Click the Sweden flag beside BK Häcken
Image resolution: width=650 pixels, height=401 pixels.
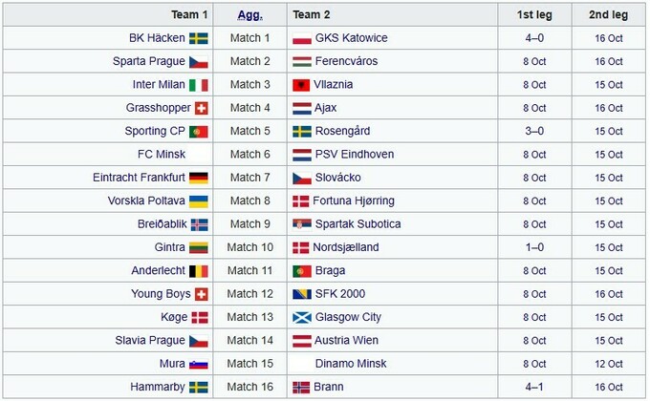tap(199, 38)
